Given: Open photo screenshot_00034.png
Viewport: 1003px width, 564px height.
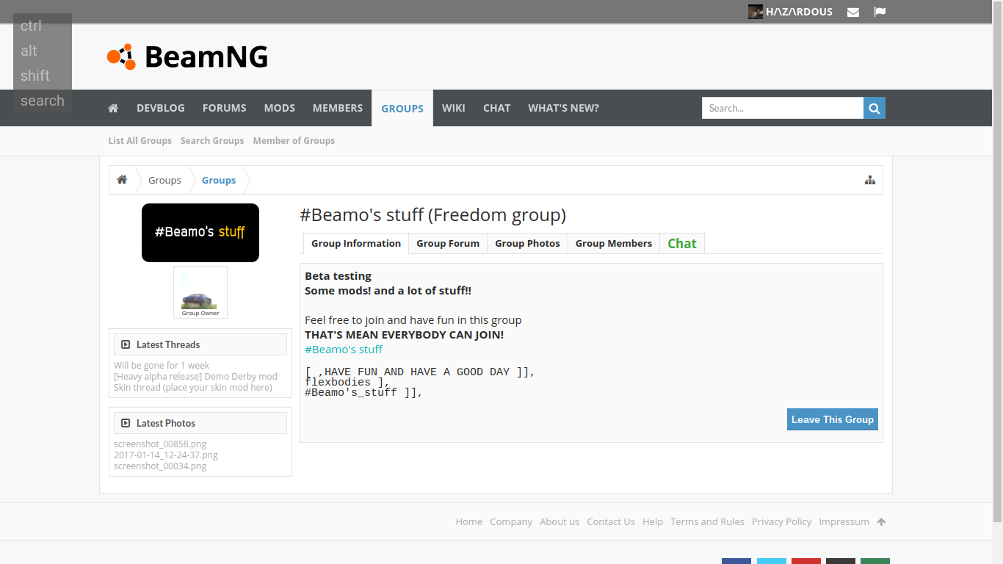Looking at the screenshot, I should (x=160, y=466).
